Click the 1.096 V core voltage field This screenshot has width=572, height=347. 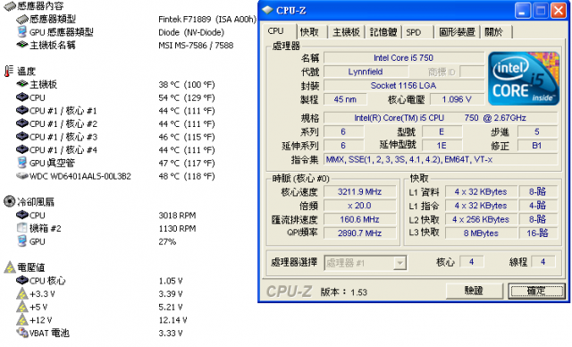pyautogui.click(x=457, y=99)
